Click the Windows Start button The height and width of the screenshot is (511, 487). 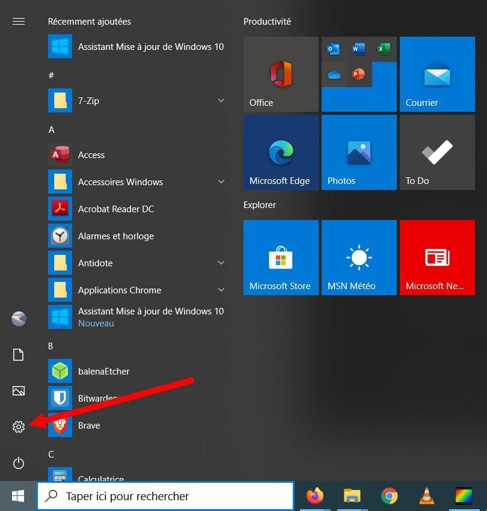18,496
